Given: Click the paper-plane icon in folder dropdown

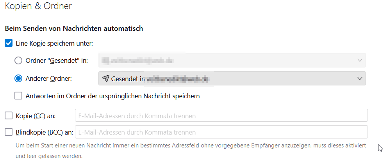Looking at the screenshot, I should (x=105, y=78).
